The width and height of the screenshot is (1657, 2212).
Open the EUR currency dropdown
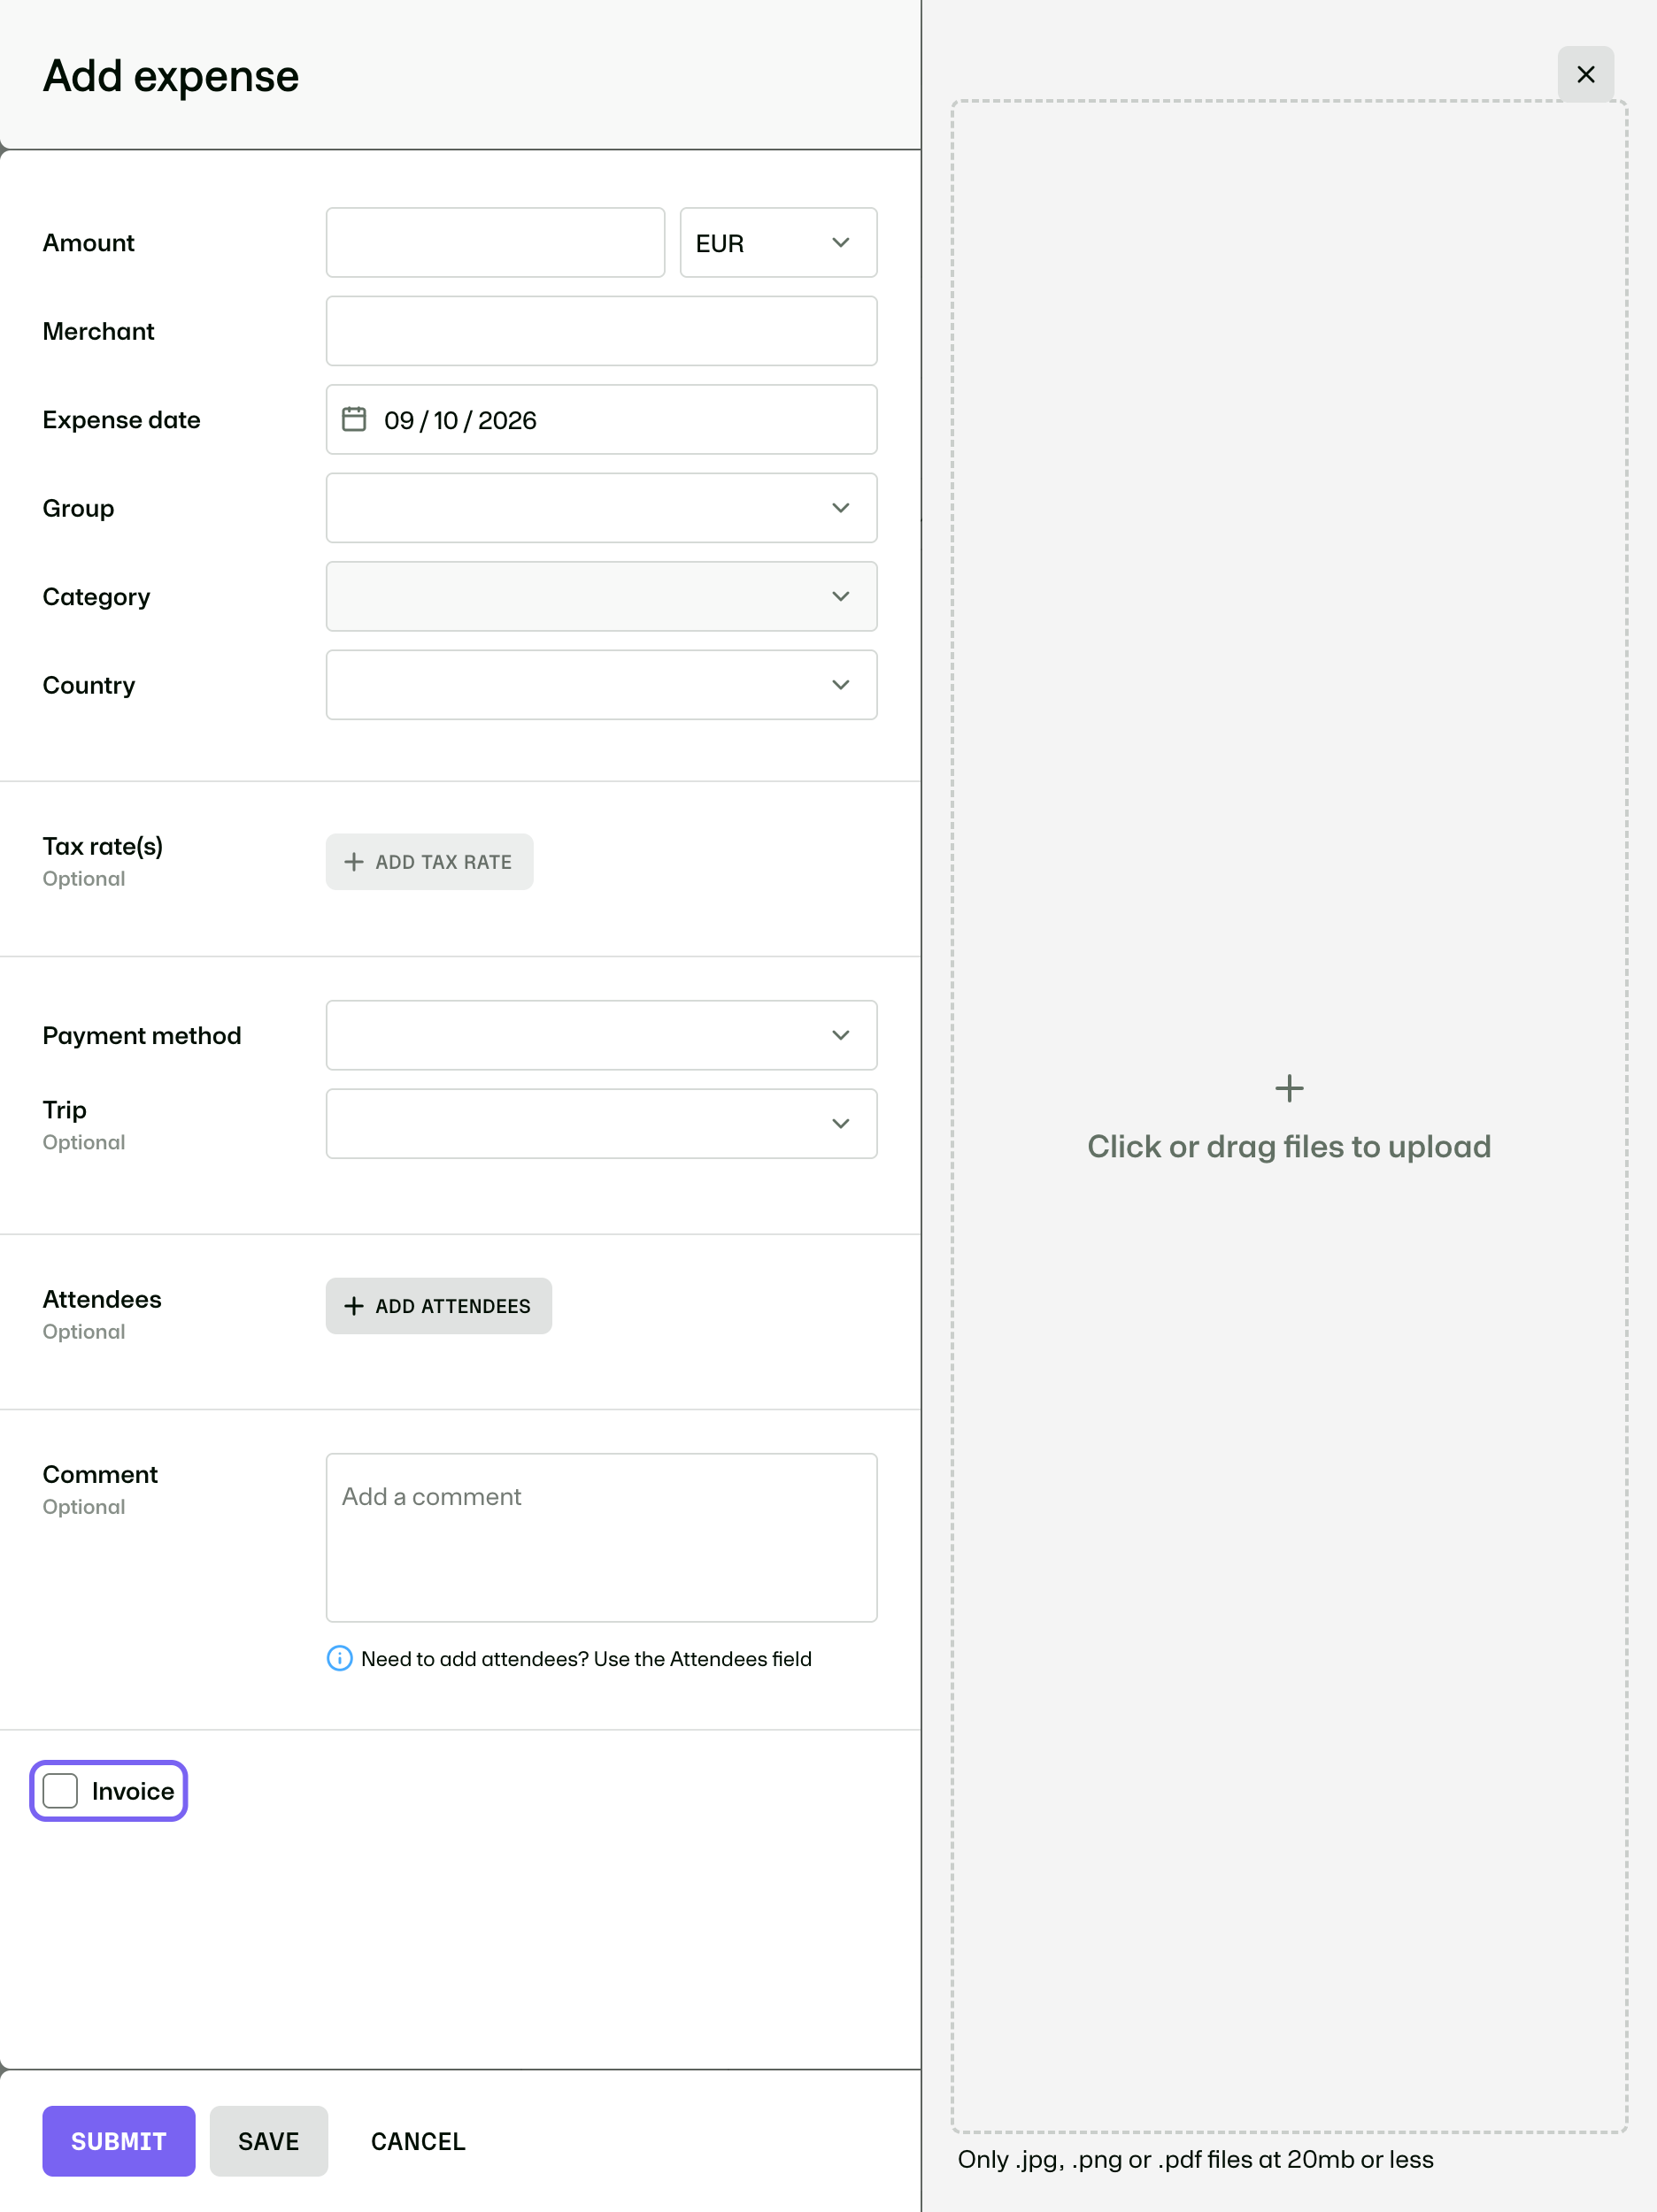click(x=778, y=243)
